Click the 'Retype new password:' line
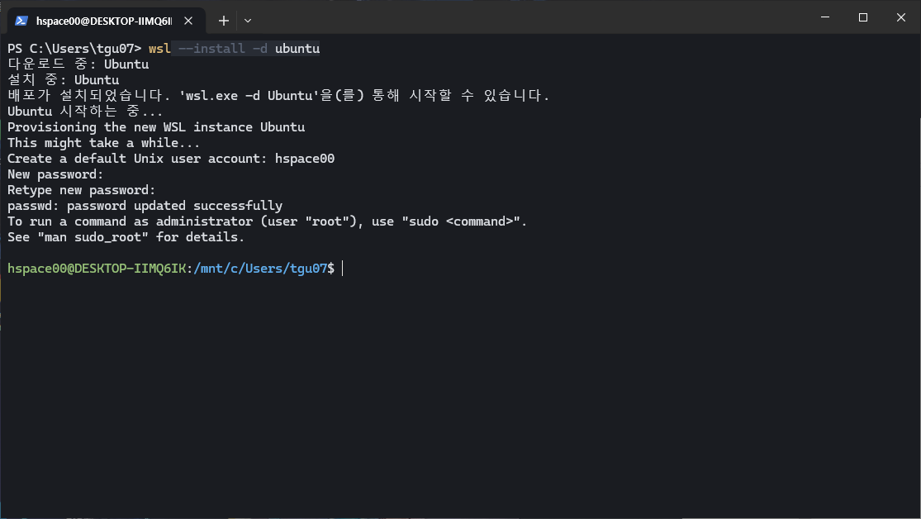The width and height of the screenshot is (921, 519). coord(81,190)
